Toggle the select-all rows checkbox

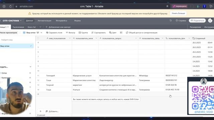38,38
